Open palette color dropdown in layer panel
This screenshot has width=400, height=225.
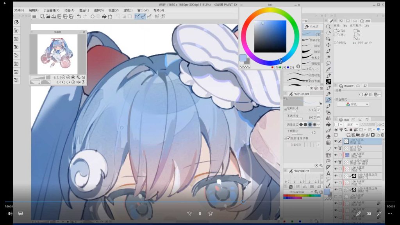339,125
